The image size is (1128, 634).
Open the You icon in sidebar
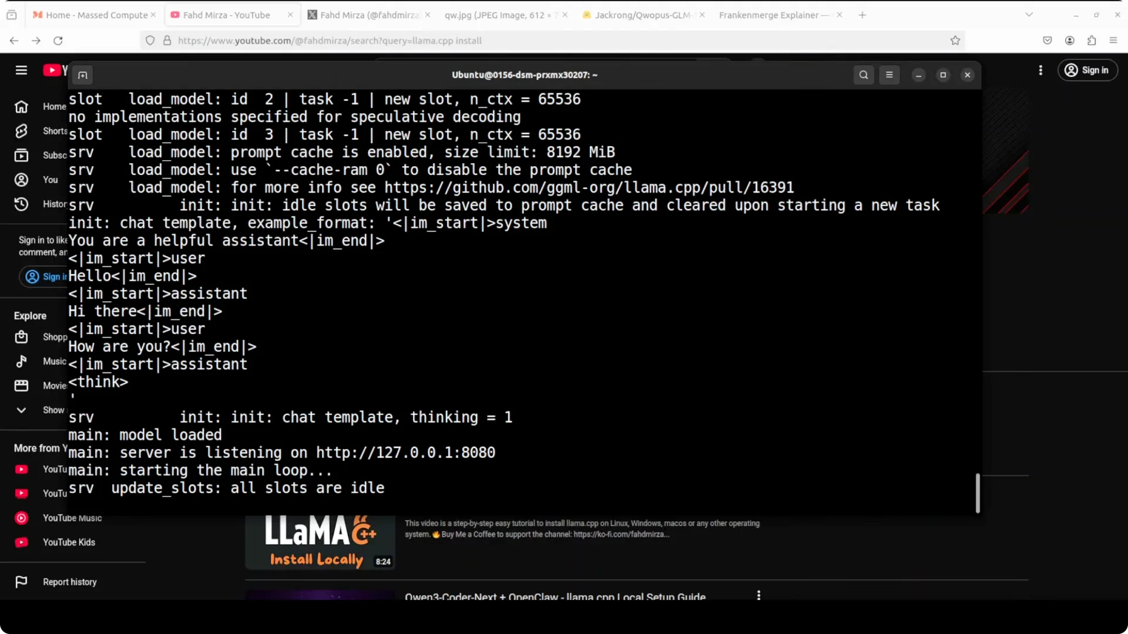pyautogui.click(x=21, y=180)
